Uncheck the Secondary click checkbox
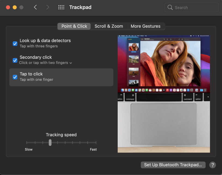Image resolution: width=222 pixels, height=175 pixels. coord(15,60)
